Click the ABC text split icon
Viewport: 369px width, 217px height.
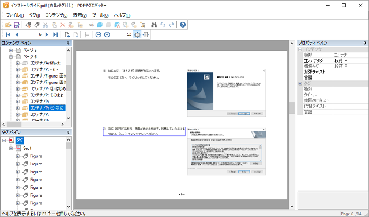[91, 25]
